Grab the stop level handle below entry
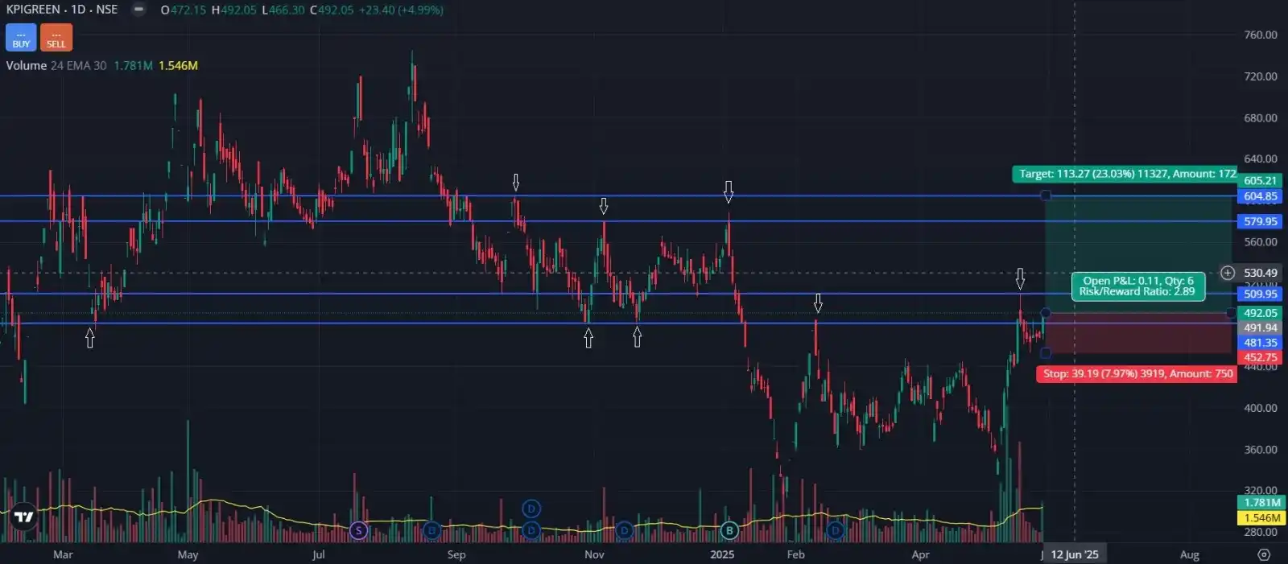 pyautogui.click(x=1046, y=353)
